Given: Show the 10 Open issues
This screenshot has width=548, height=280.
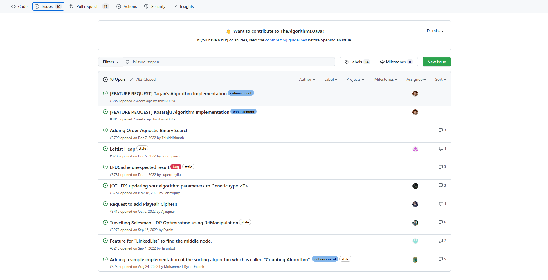Looking at the screenshot, I should [x=114, y=79].
